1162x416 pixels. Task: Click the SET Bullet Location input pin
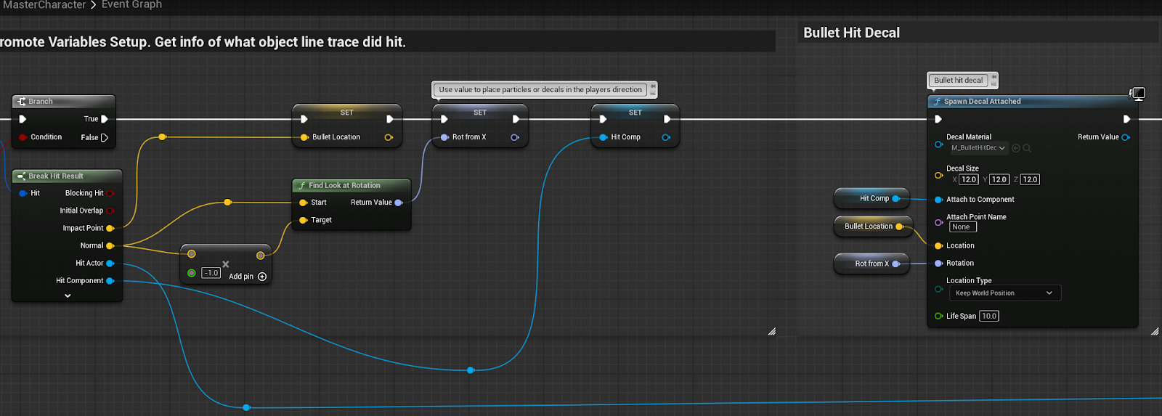pos(305,137)
